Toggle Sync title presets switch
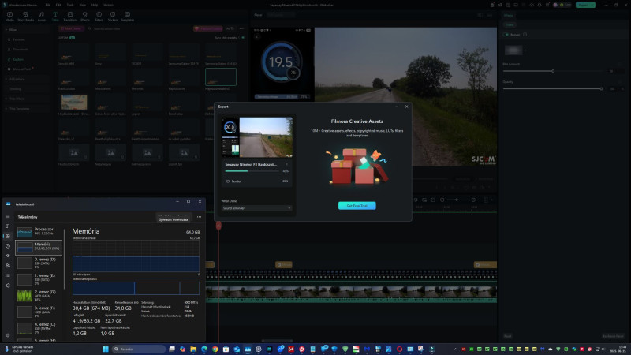 click(x=241, y=37)
